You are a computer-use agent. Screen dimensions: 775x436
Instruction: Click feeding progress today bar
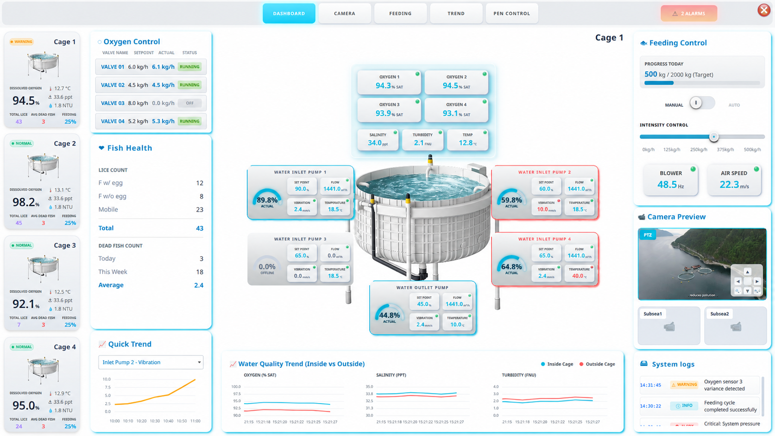[x=702, y=83]
